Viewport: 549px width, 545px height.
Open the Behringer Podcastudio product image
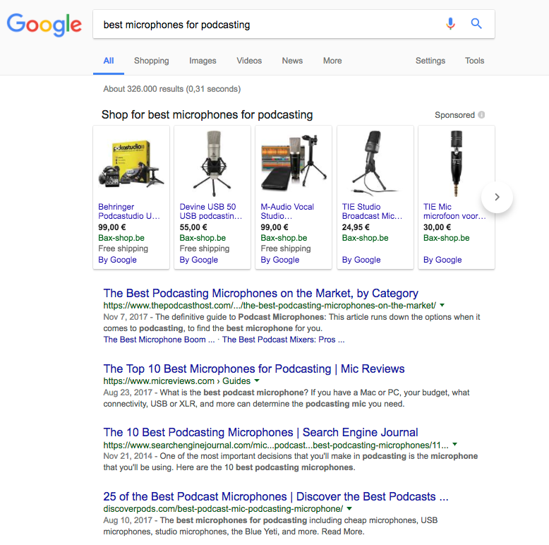coord(131,164)
